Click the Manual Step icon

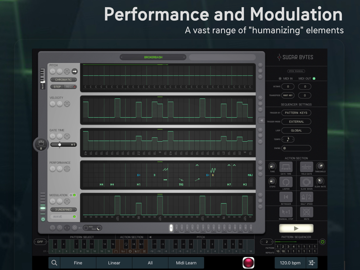(285, 212)
